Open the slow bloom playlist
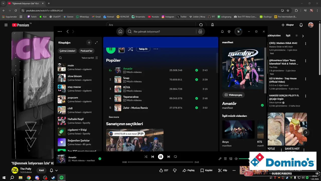Image resolution: width=321 pixels, height=181 pixels. [x=78, y=78]
